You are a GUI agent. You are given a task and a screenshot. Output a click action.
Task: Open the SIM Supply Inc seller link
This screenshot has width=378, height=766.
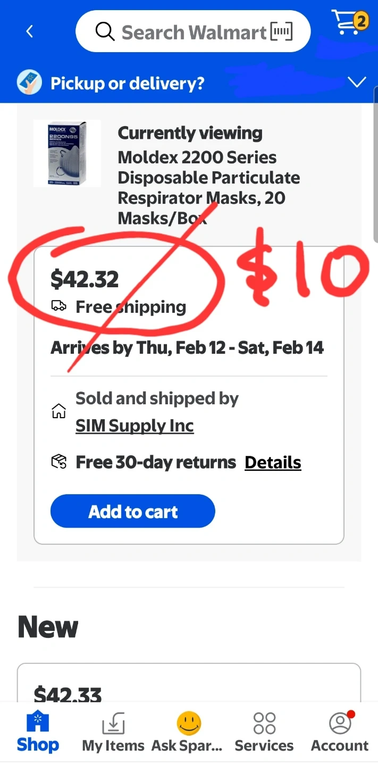coord(135,426)
